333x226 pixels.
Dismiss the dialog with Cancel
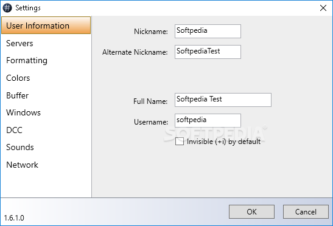pyautogui.click(x=306, y=211)
